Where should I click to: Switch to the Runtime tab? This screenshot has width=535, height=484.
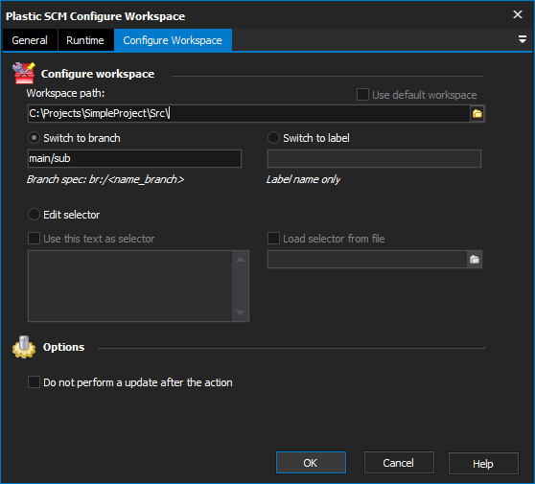coord(85,40)
